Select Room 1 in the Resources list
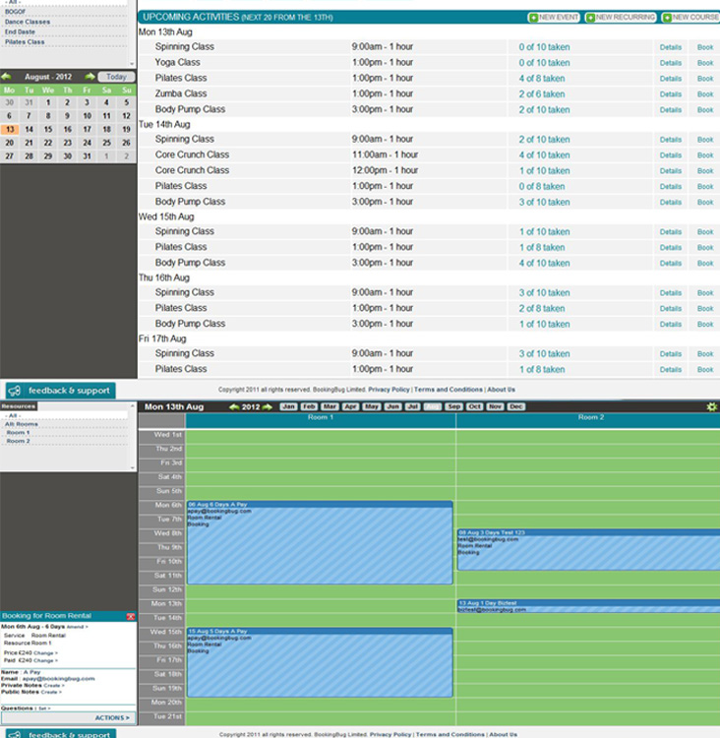 point(19,433)
